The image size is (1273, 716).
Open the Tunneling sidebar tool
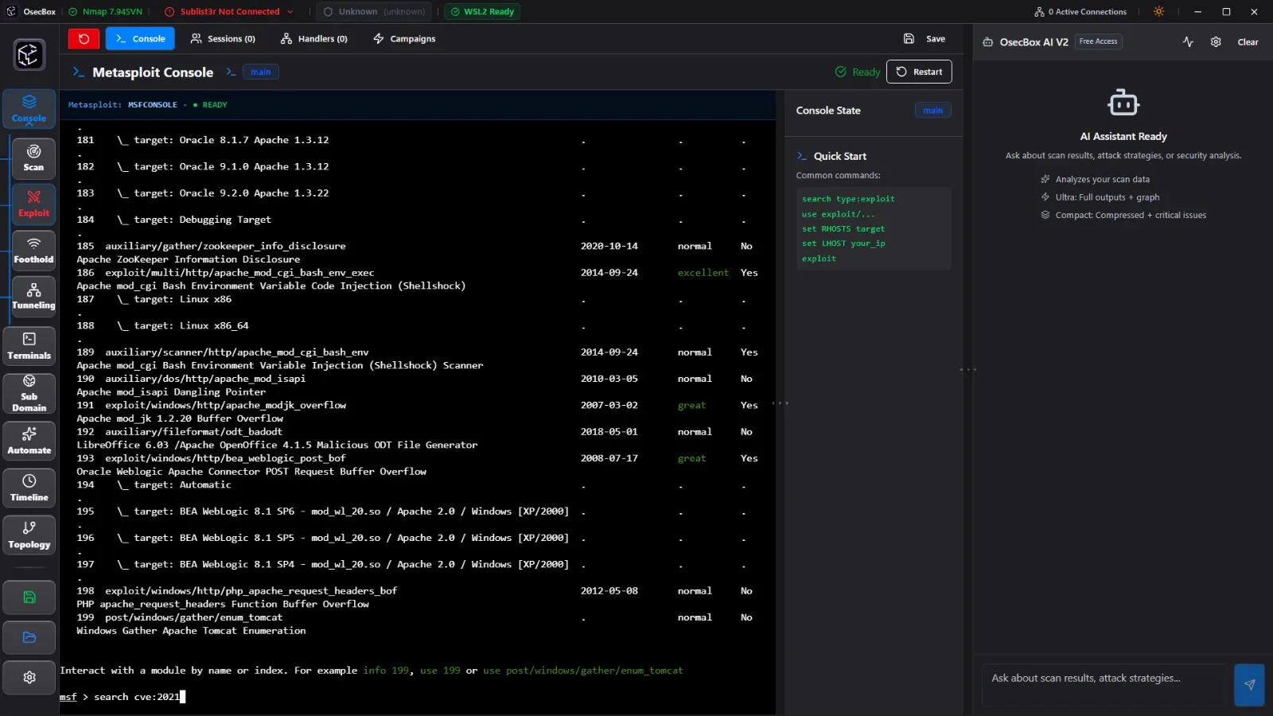[33, 297]
